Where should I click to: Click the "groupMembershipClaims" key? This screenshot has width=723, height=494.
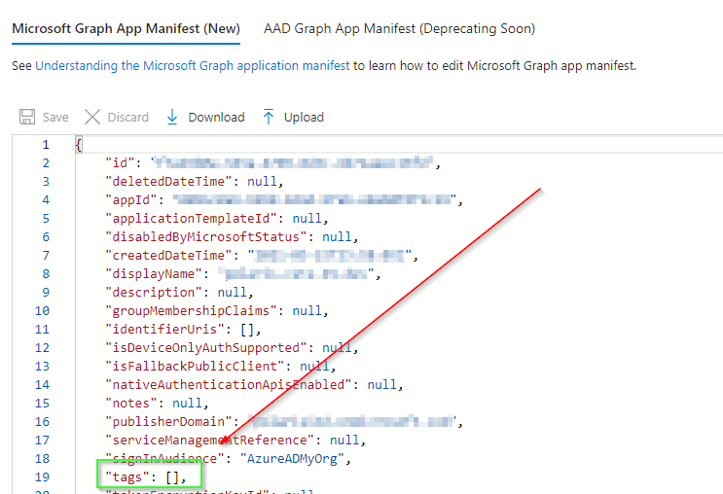point(191,310)
